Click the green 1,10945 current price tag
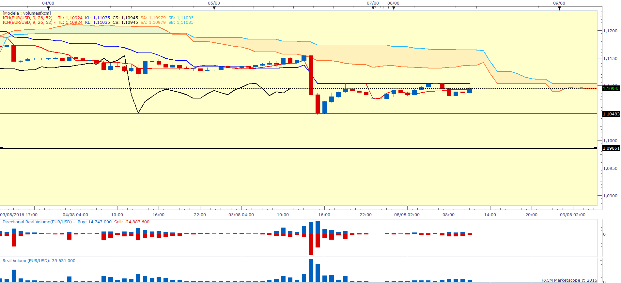Screen dimensions: 621x283 611,89
